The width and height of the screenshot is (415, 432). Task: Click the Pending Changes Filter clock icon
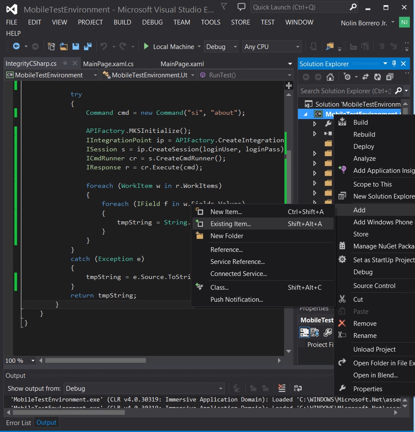coord(347,77)
